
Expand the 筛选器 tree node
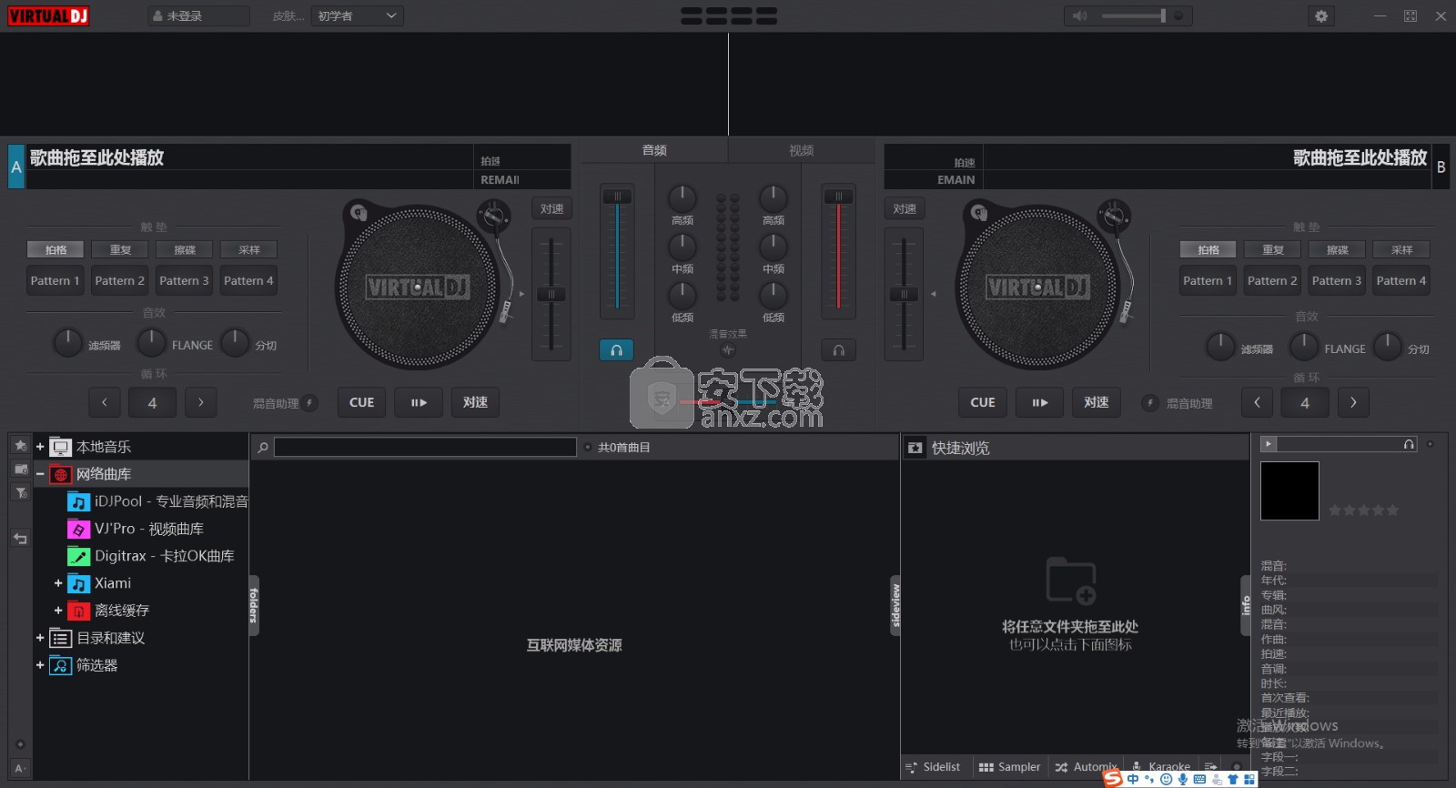pyautogui.click(x=40, y=665)
